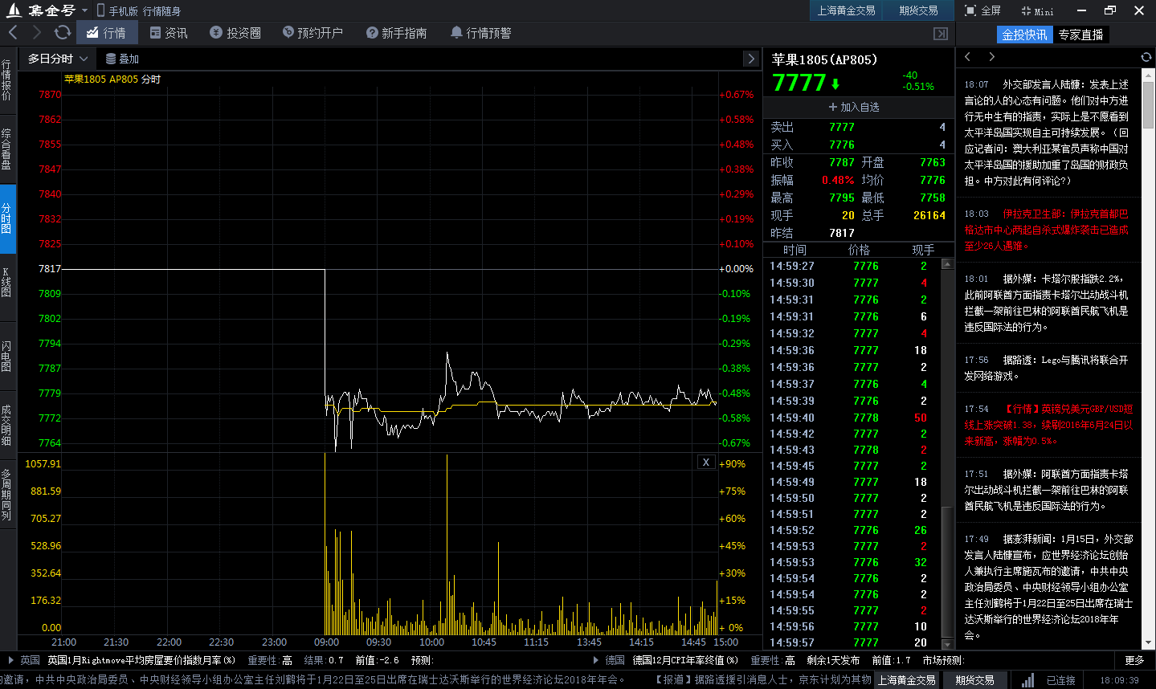
Task: Go back with the left arrow icon
Action: click(13, 33)
